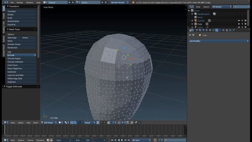
Task: Open the Blender Render engine dropdown
Action: [120, 2]
